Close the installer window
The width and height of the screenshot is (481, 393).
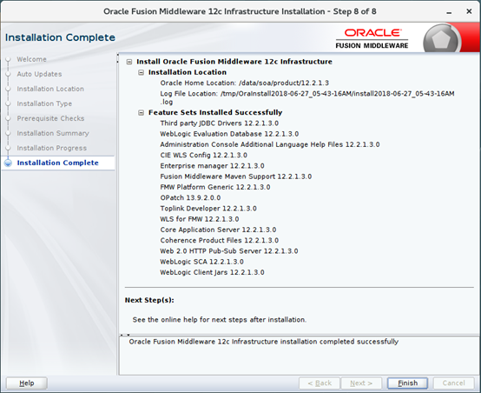[x=469, y=11]
